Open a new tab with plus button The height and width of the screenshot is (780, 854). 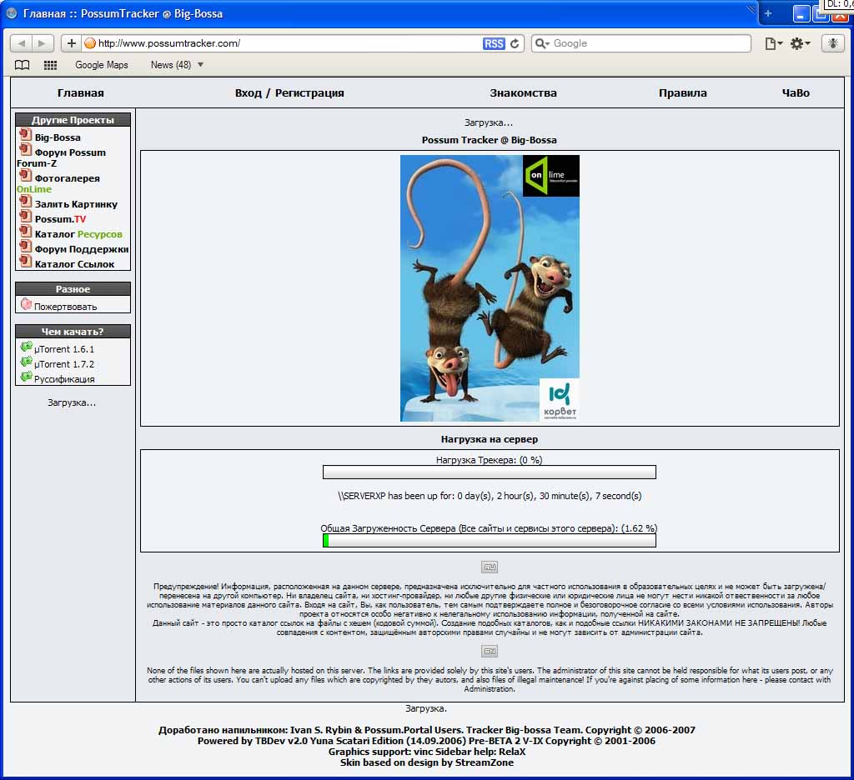tap(768, 13)
